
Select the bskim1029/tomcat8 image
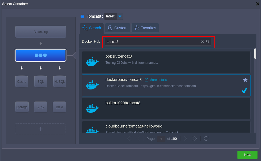point(166,109)
